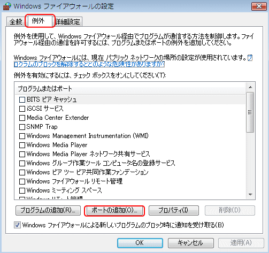
Task: Click the キャンセル button
Action: (x=190, y=243)
